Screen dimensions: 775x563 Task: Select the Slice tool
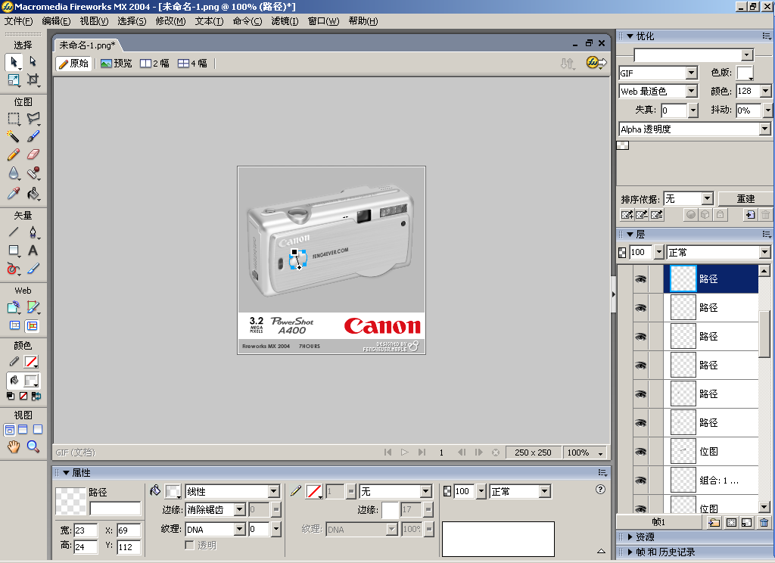click(x=33, y=307)
